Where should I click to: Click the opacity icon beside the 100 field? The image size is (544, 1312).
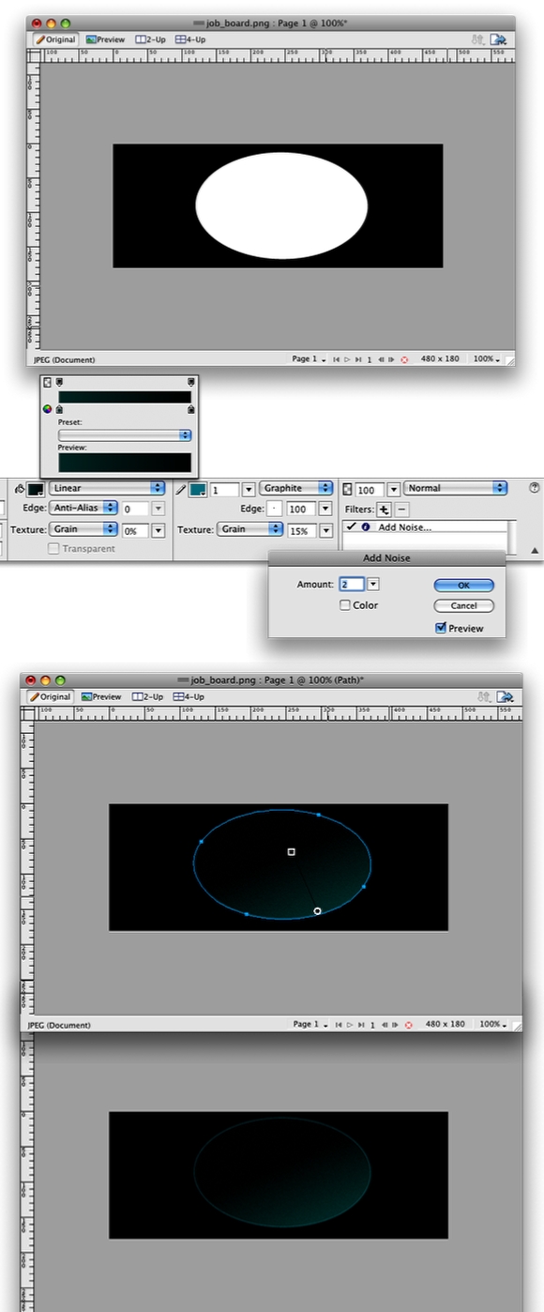point(348,489)
